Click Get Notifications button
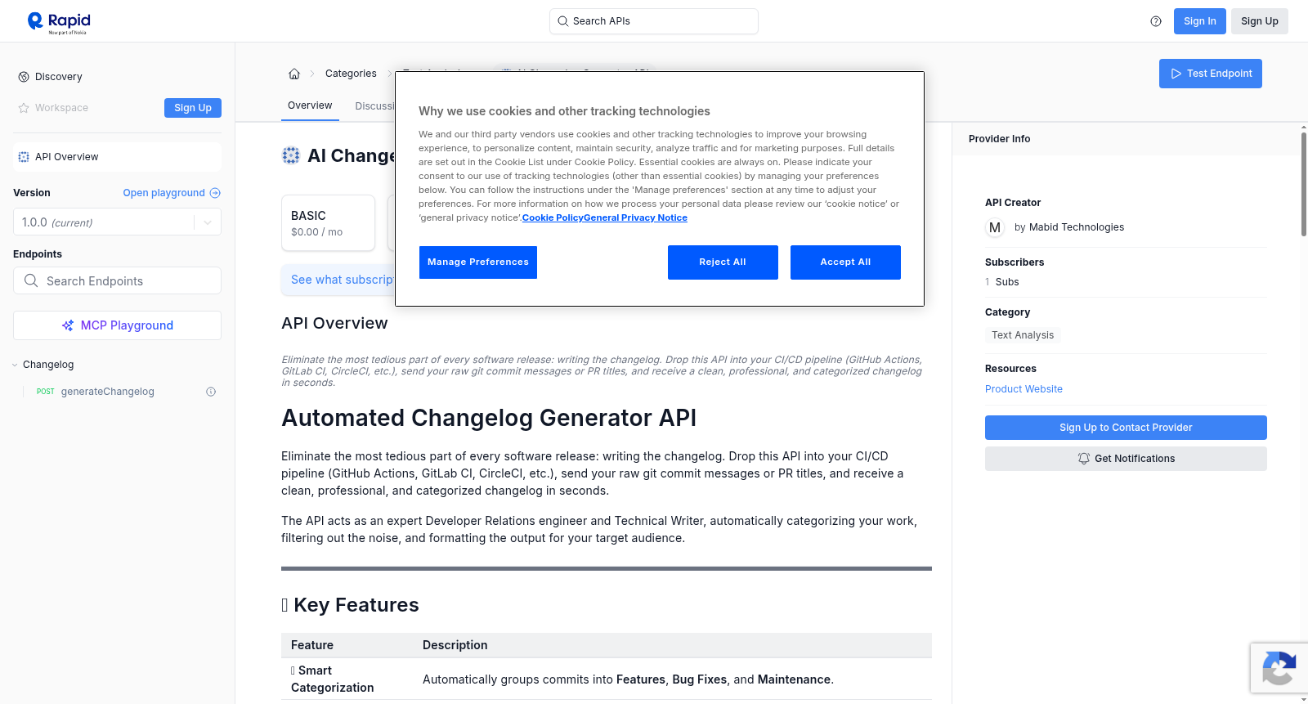This screenshot has width=1308, height=704. coord(1126,459)
